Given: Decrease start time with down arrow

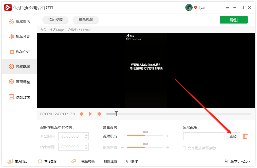Looking at the screenshot, I should (86, 138).
